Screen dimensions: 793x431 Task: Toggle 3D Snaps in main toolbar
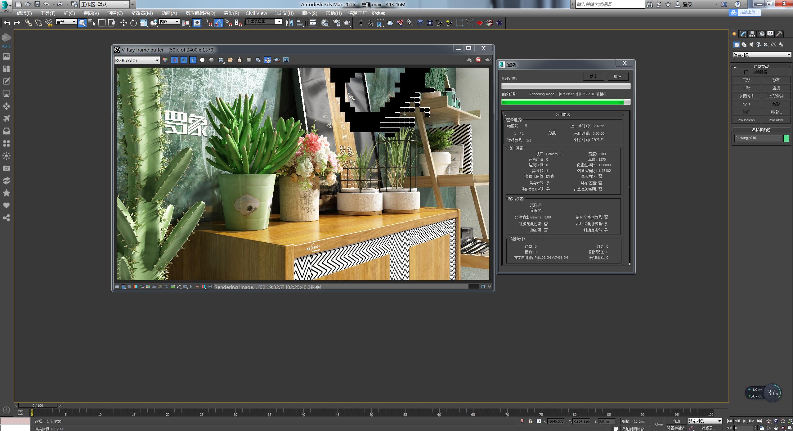click(x=208, y=23)
